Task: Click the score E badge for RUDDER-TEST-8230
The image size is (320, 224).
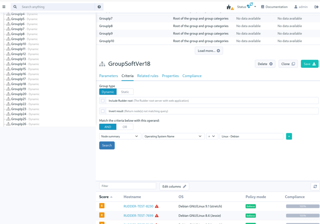Action: (102, 206)
